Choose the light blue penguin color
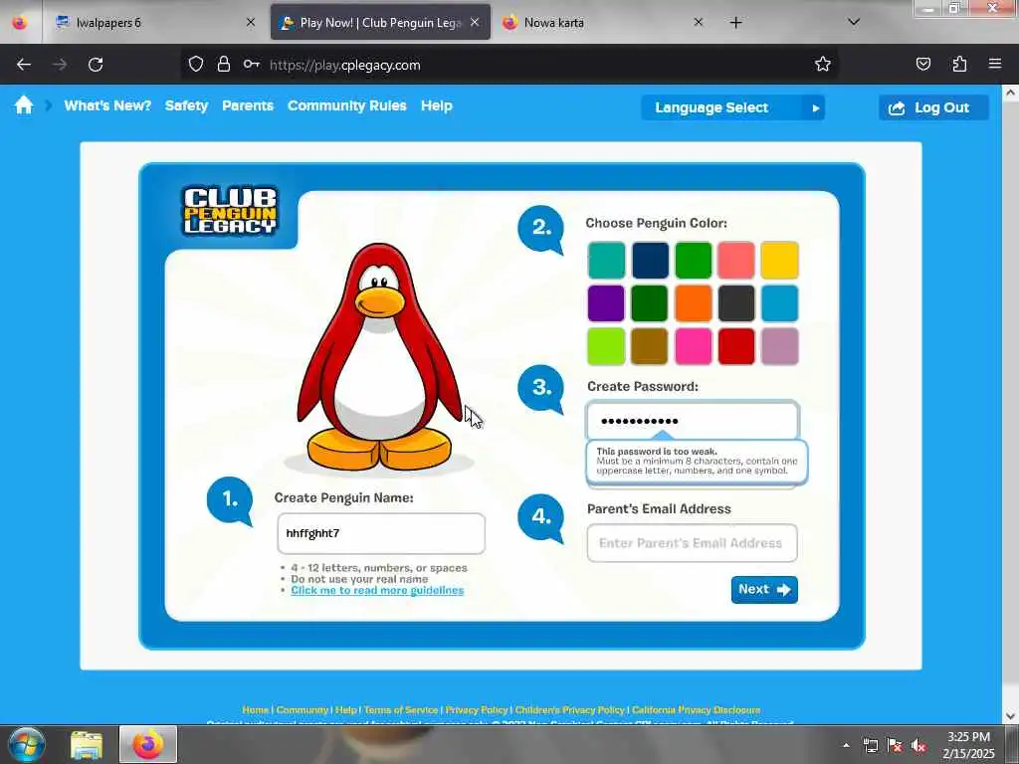Image resolution: width=1019 pixels, height=764 pixels. pyautogui.click(x=780, y=303)
